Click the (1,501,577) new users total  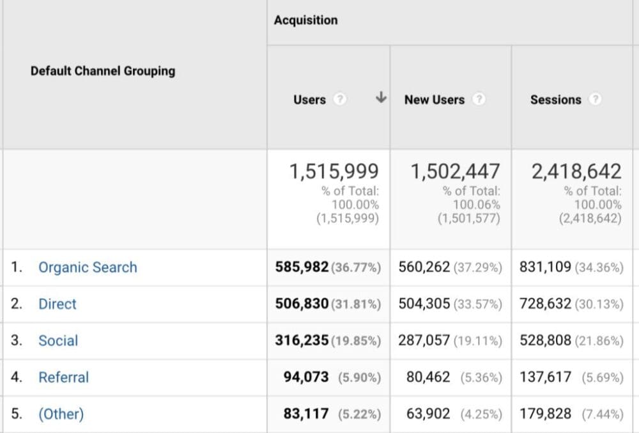(x=469, y=219)
